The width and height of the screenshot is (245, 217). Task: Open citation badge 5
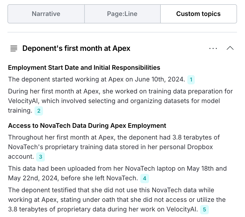coord(204,210)
